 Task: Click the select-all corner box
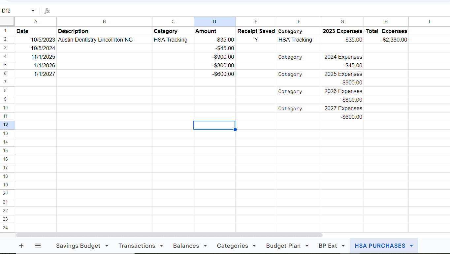[x=7, y=21]
